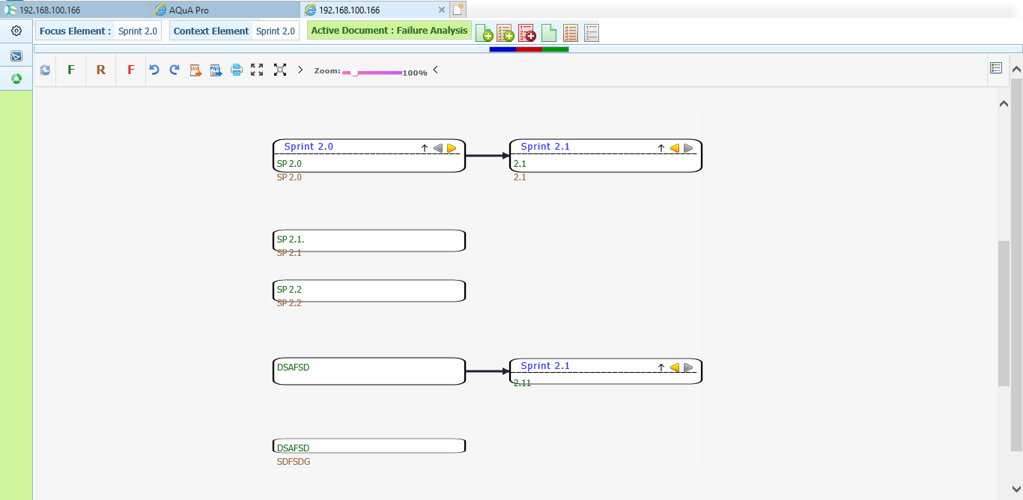
Task: Click the red segment of color bar
Action: click(x=529, y=49)
